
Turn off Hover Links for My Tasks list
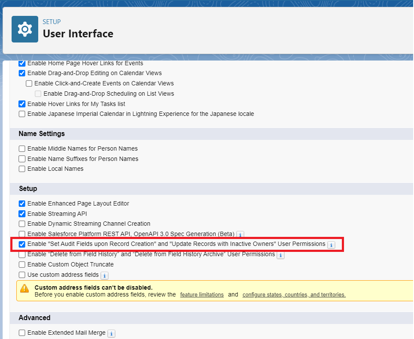[x=22, y=104]
